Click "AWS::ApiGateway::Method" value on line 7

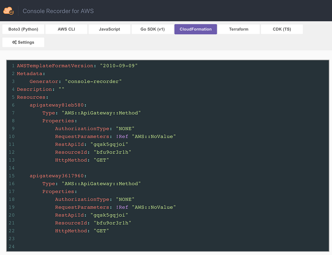[101, 113]
